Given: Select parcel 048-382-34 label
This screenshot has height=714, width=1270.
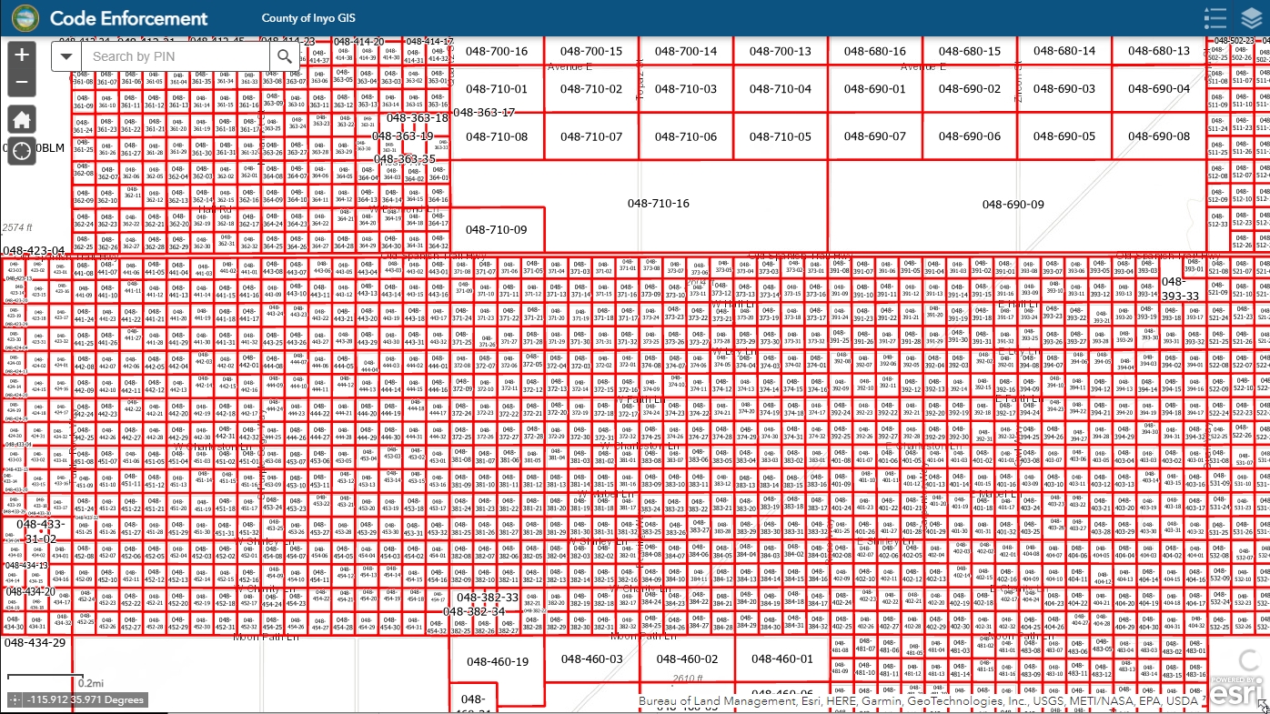Looking at the screenshot, I should tap(473, 611).
